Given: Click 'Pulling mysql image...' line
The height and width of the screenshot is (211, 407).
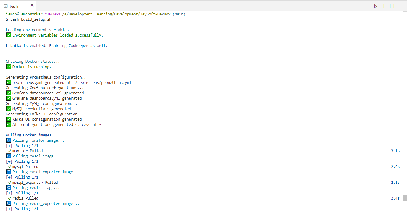Looking at the screenshot, I should pos(33,156).
